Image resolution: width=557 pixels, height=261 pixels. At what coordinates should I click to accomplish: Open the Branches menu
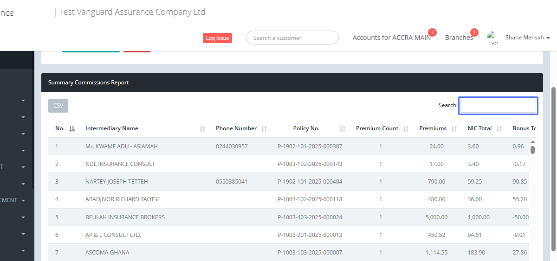459,38
